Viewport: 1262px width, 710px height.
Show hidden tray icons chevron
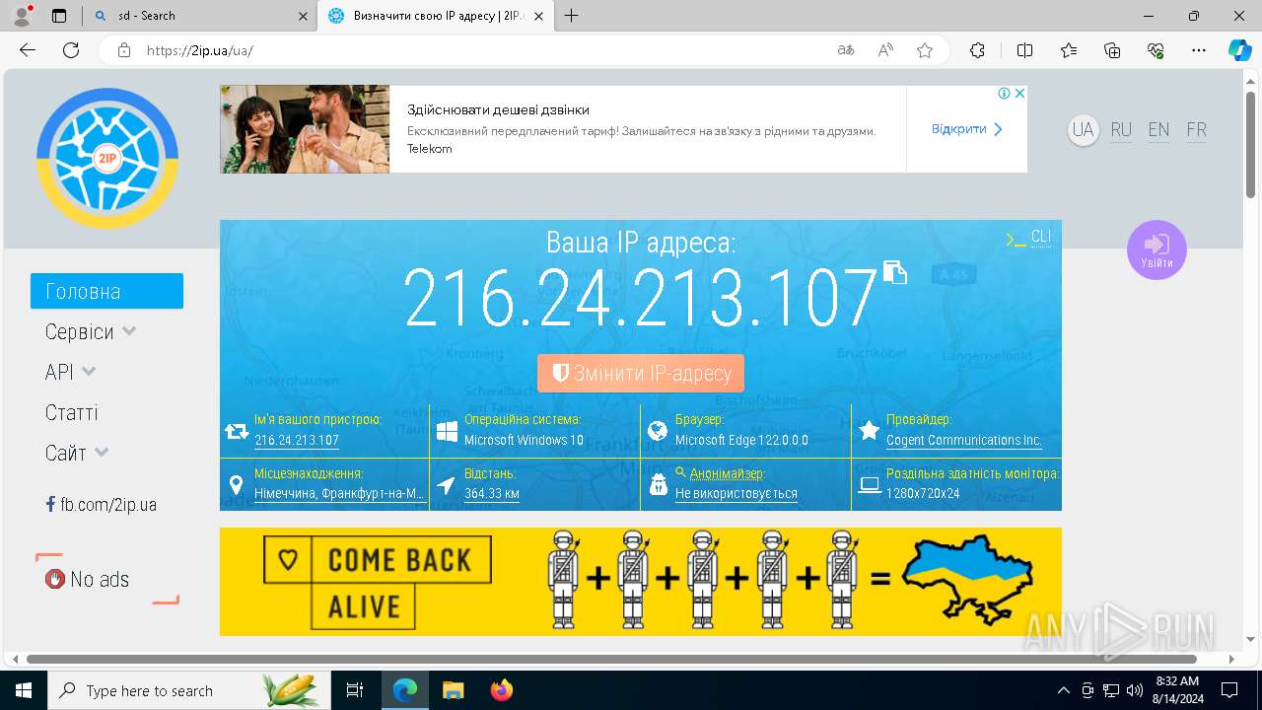tap(1063, 690)
